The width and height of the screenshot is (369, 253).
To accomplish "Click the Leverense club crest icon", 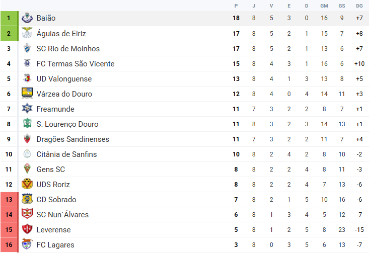I will click(27, 229).
